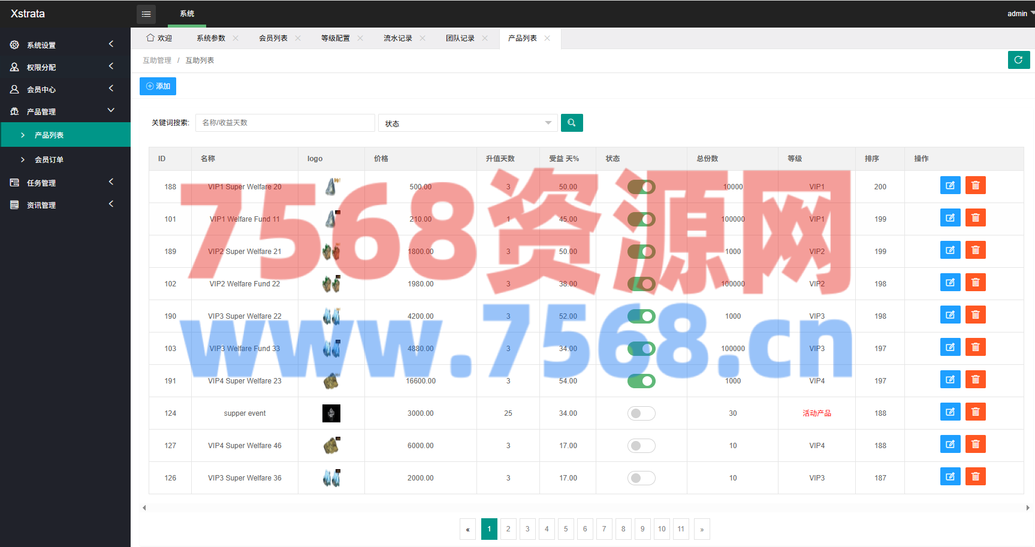Click edit icon for supper event row
Viewport: 1035px width, 547px height.
(950, 412)
